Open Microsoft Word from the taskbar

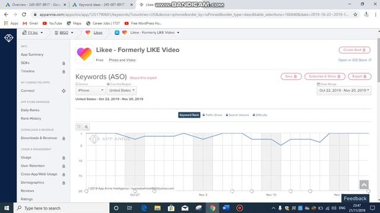click(226, 208)
